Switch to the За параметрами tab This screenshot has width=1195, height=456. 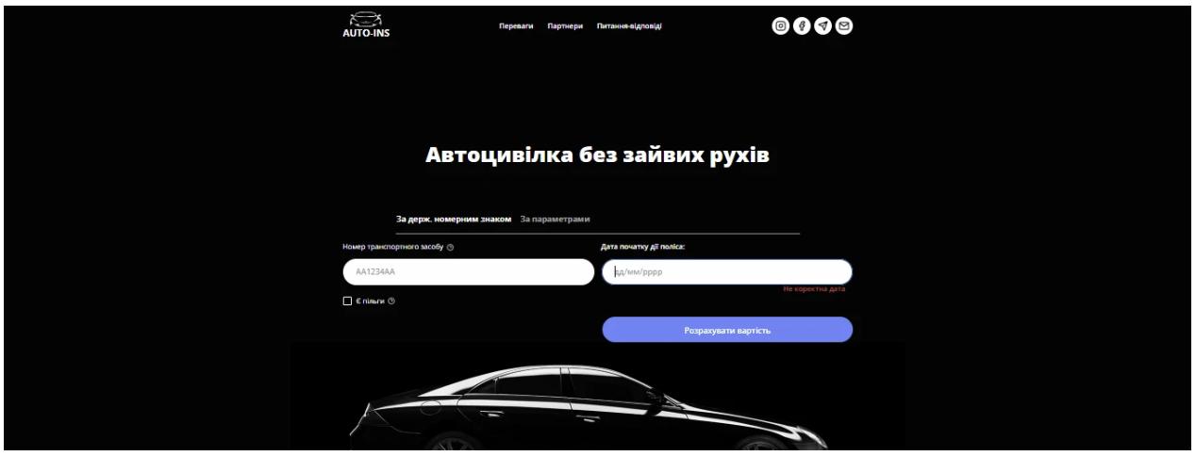point(555,219)
